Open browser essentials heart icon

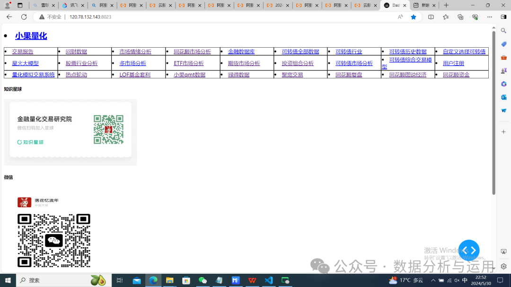pyautogui.click(x=475, y=17)
